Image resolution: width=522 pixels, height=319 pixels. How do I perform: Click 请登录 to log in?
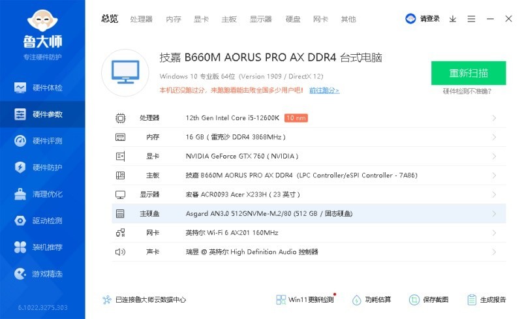(430, 19)
